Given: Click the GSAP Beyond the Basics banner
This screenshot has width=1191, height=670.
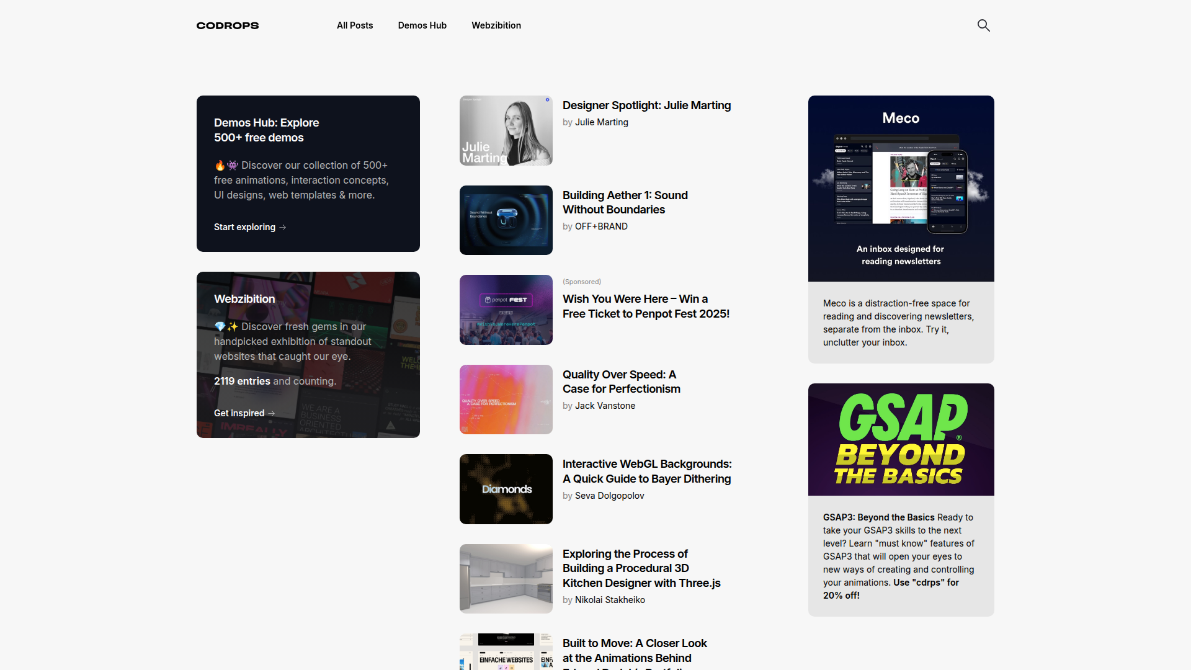Looking at the screenshot, I should [901, 439].
